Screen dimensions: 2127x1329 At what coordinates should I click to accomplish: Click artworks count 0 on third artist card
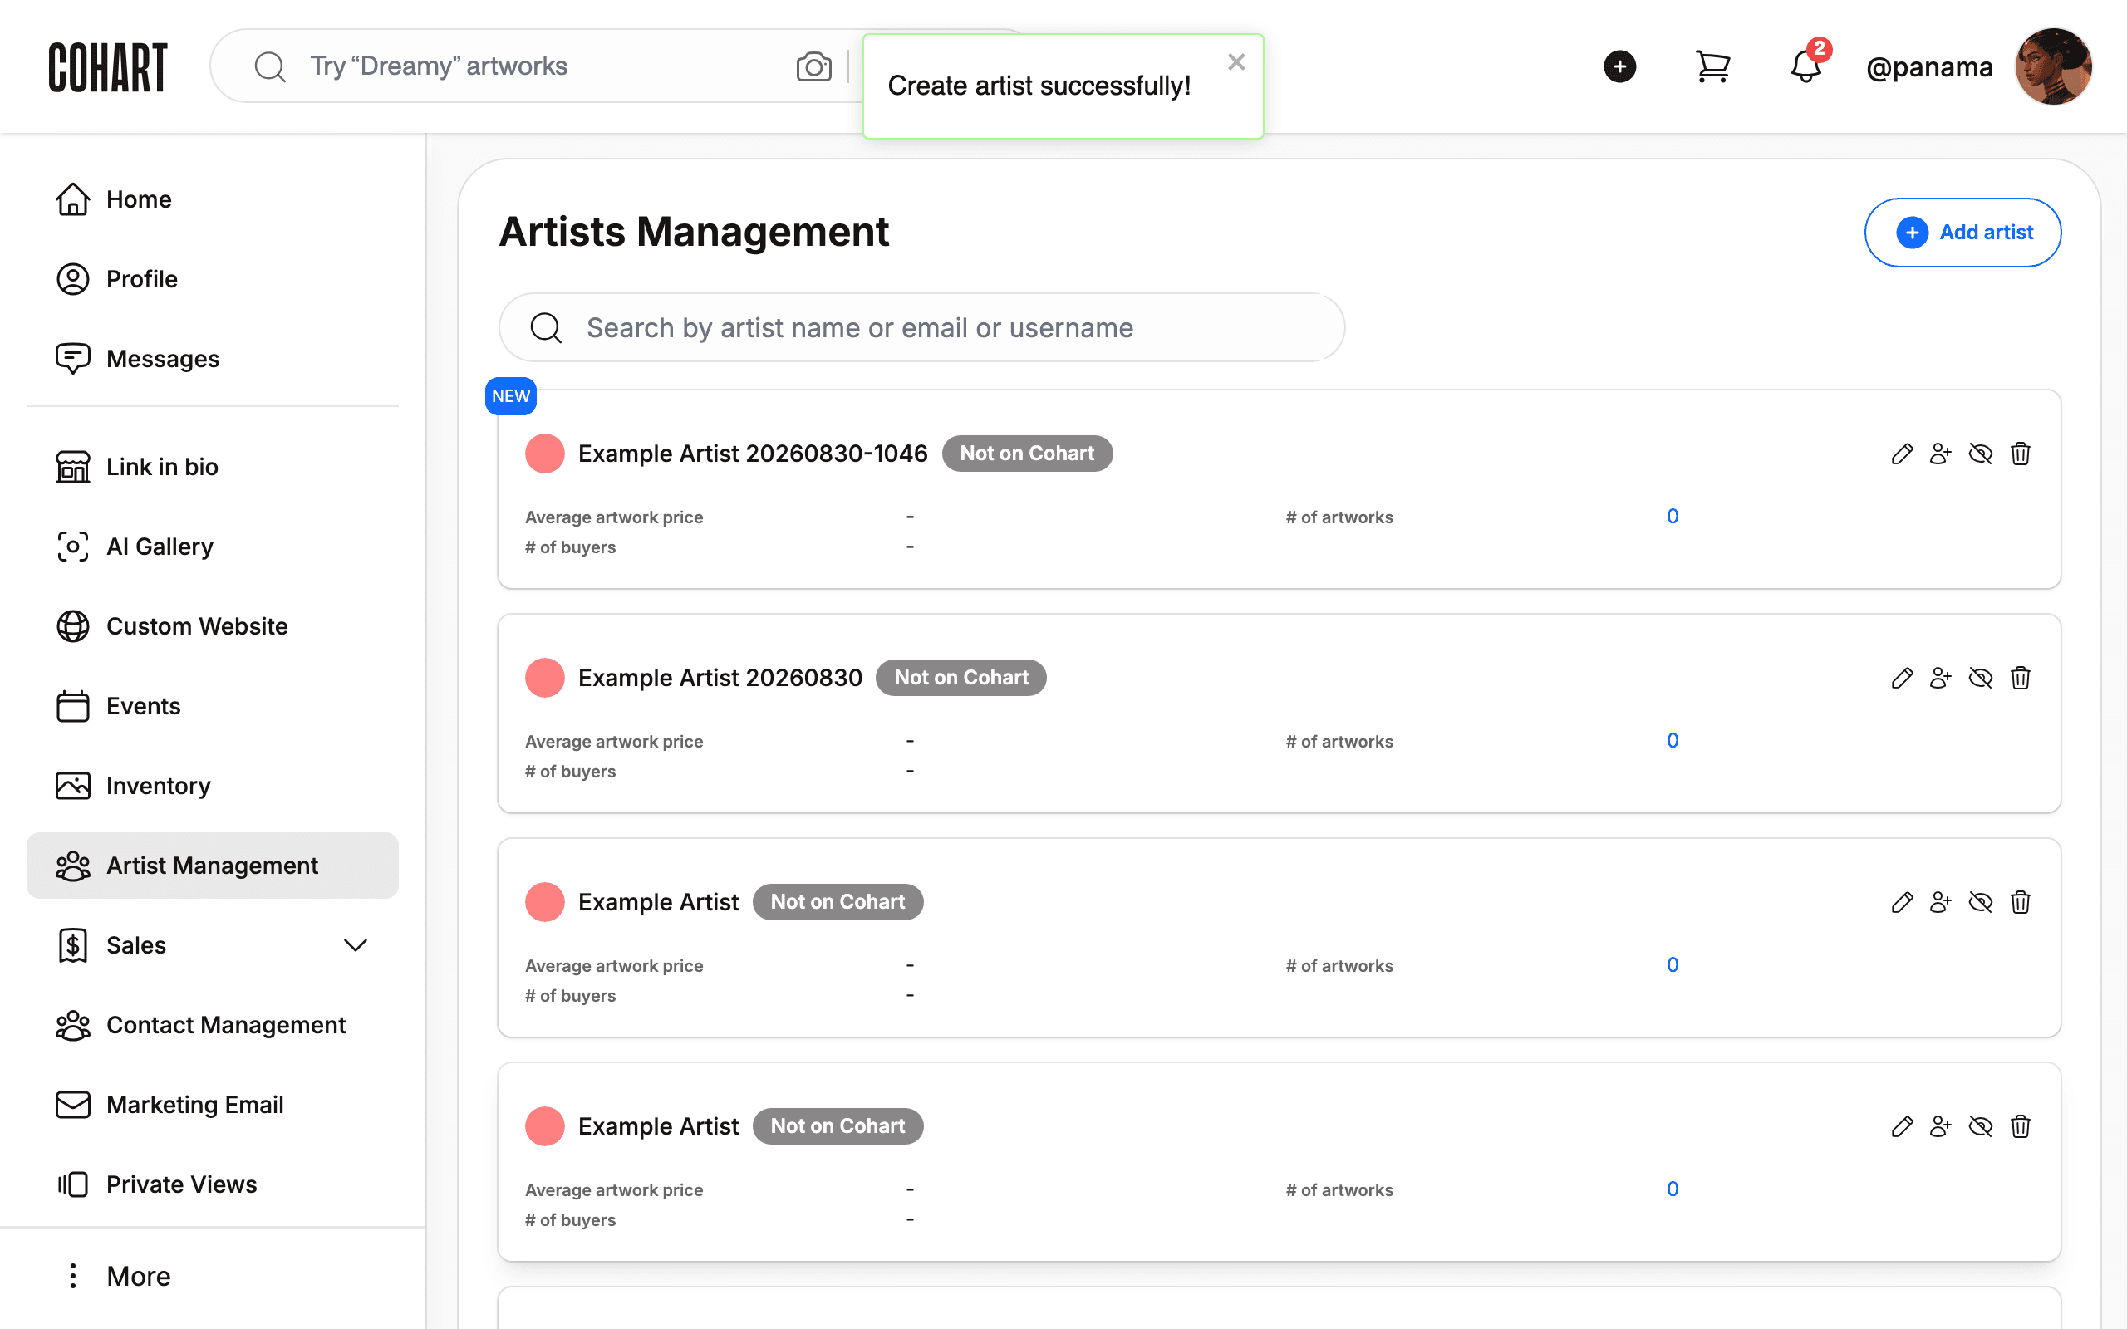click(1672, 964)
